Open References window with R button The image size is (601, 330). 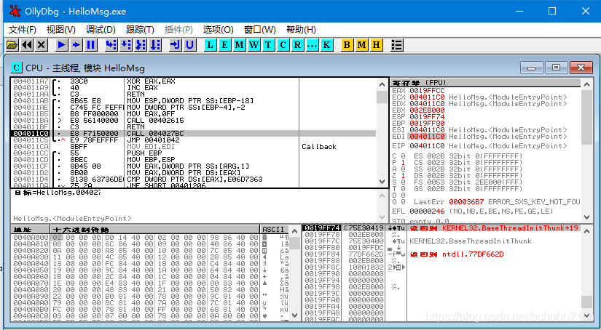[297, 45]
